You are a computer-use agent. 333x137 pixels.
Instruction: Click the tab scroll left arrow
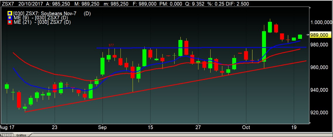pyautogui.click(x=4, y=135)
